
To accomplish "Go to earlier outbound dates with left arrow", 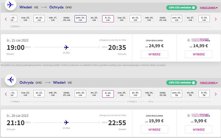I will click(x=6, y=19).
